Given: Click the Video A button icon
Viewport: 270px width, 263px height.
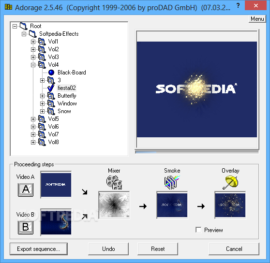Looking at the screenshot, I should pyautogui.click(x=26, y=190).
